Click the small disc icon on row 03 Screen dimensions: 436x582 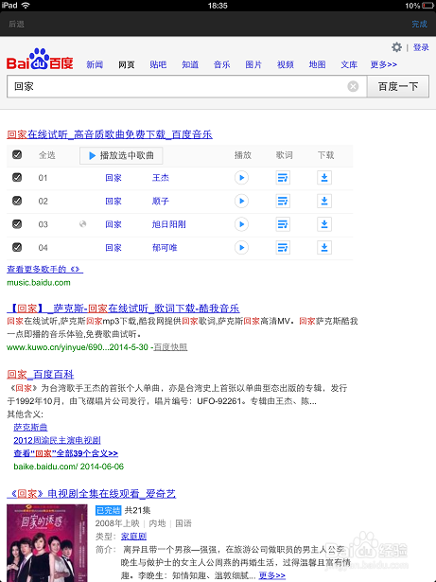pyautogui.click(x=82, y=224)
